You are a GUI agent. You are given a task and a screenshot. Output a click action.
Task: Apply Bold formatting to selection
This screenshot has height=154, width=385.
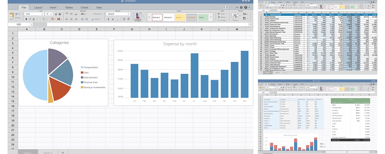27,19
